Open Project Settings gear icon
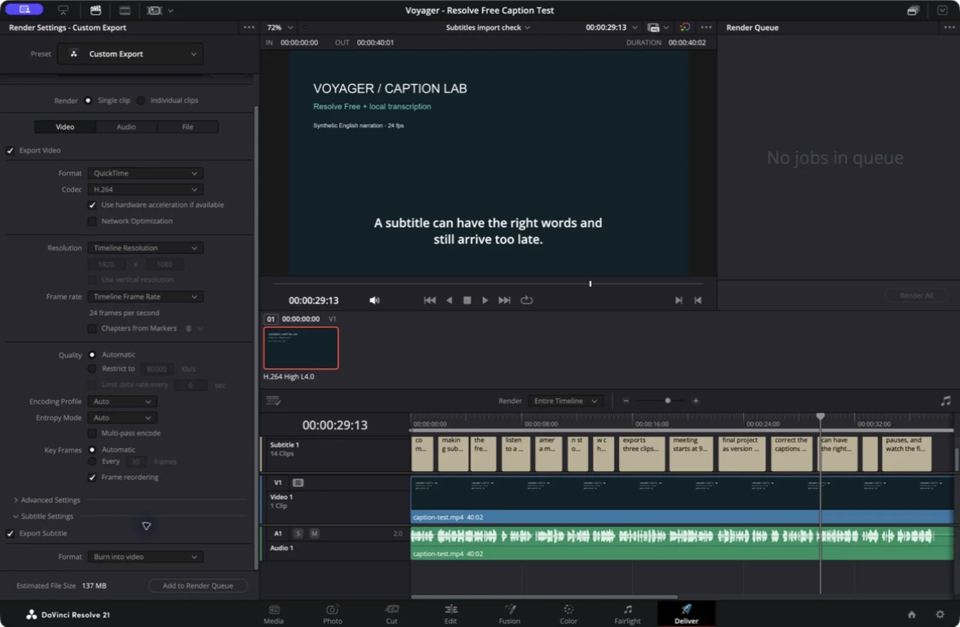This screenshot has width=960, height=627. 940,614
